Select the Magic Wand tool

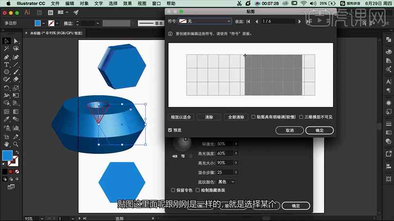tap(6, 49)
